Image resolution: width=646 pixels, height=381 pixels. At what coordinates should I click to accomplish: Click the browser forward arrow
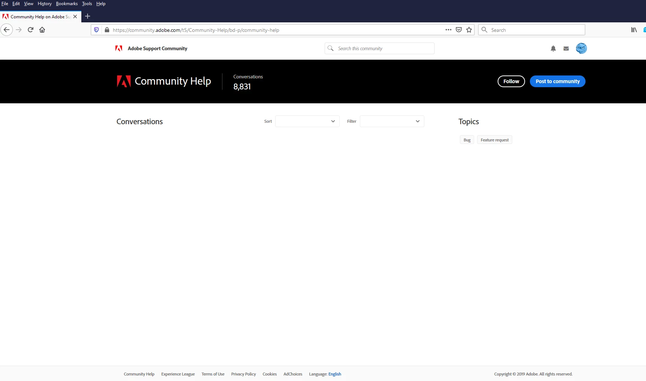pyautogui.click(x=19, y=30)
